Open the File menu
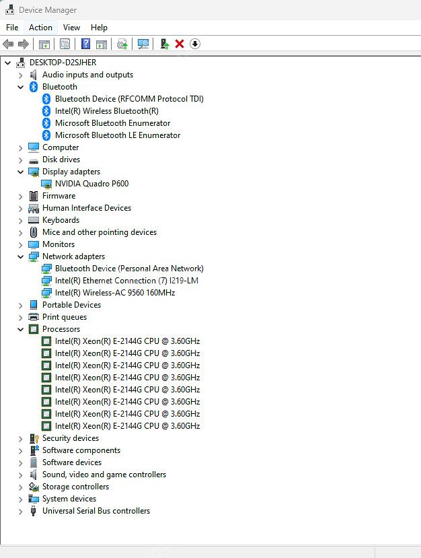Viewport: 421px width, 558px height. [x=12, y=28]
